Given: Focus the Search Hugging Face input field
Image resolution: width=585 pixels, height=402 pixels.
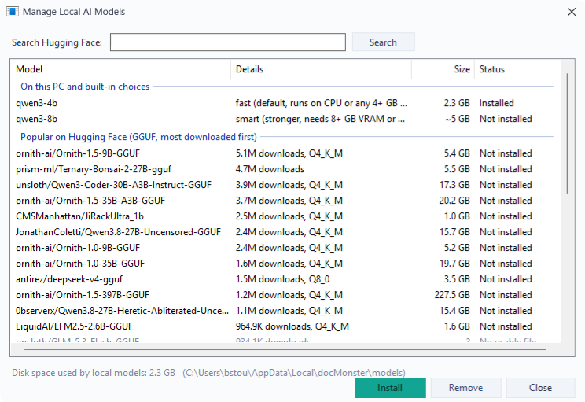Looking at the screenshot, I should tap(227, 42).
